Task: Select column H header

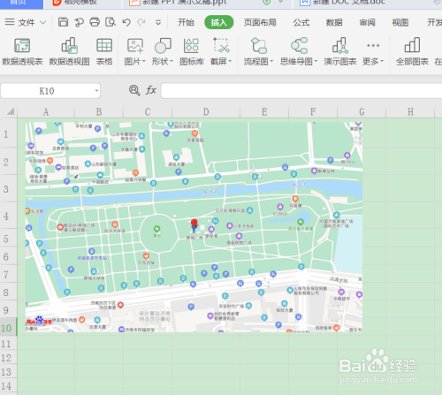Action: tap(410, 112)
